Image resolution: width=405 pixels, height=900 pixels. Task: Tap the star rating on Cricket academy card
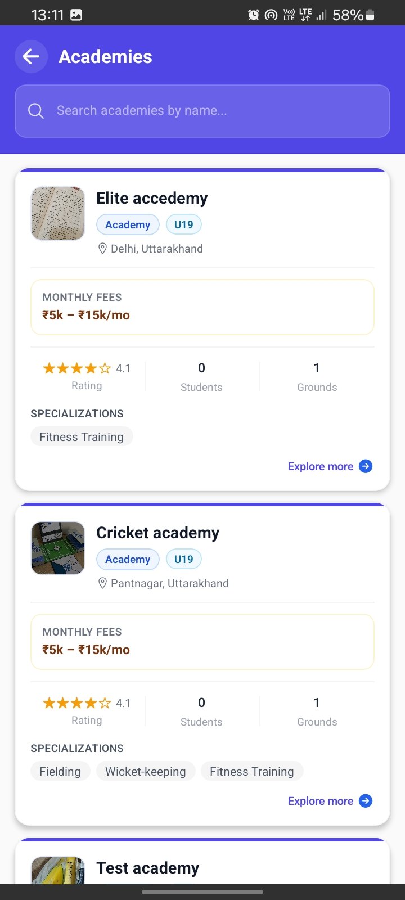[x=77, y=703]
